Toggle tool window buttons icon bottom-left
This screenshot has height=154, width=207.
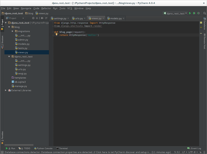pyautogui.click(x=2, y=152)
